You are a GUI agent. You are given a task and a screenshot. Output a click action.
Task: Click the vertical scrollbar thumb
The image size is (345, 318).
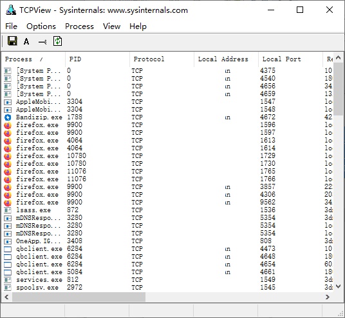coord(339,88)
